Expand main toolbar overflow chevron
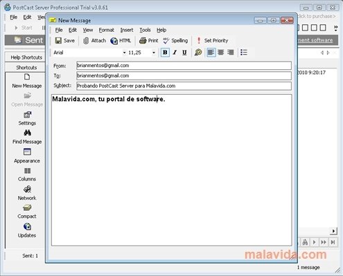The image size is (343, 276). click(x=335, y=28)
